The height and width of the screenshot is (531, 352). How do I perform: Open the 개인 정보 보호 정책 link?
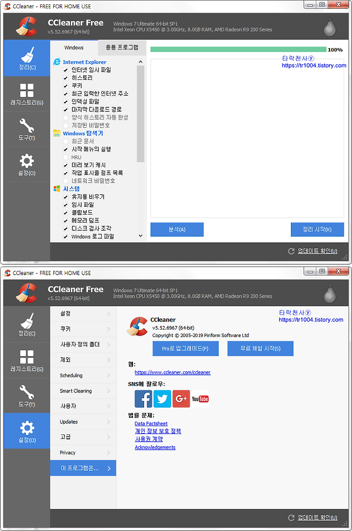click(x=158, y=431)
